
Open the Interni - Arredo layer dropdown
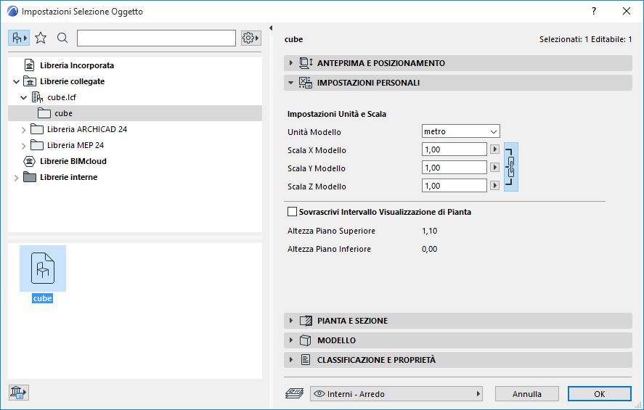(x=396, y=393)
